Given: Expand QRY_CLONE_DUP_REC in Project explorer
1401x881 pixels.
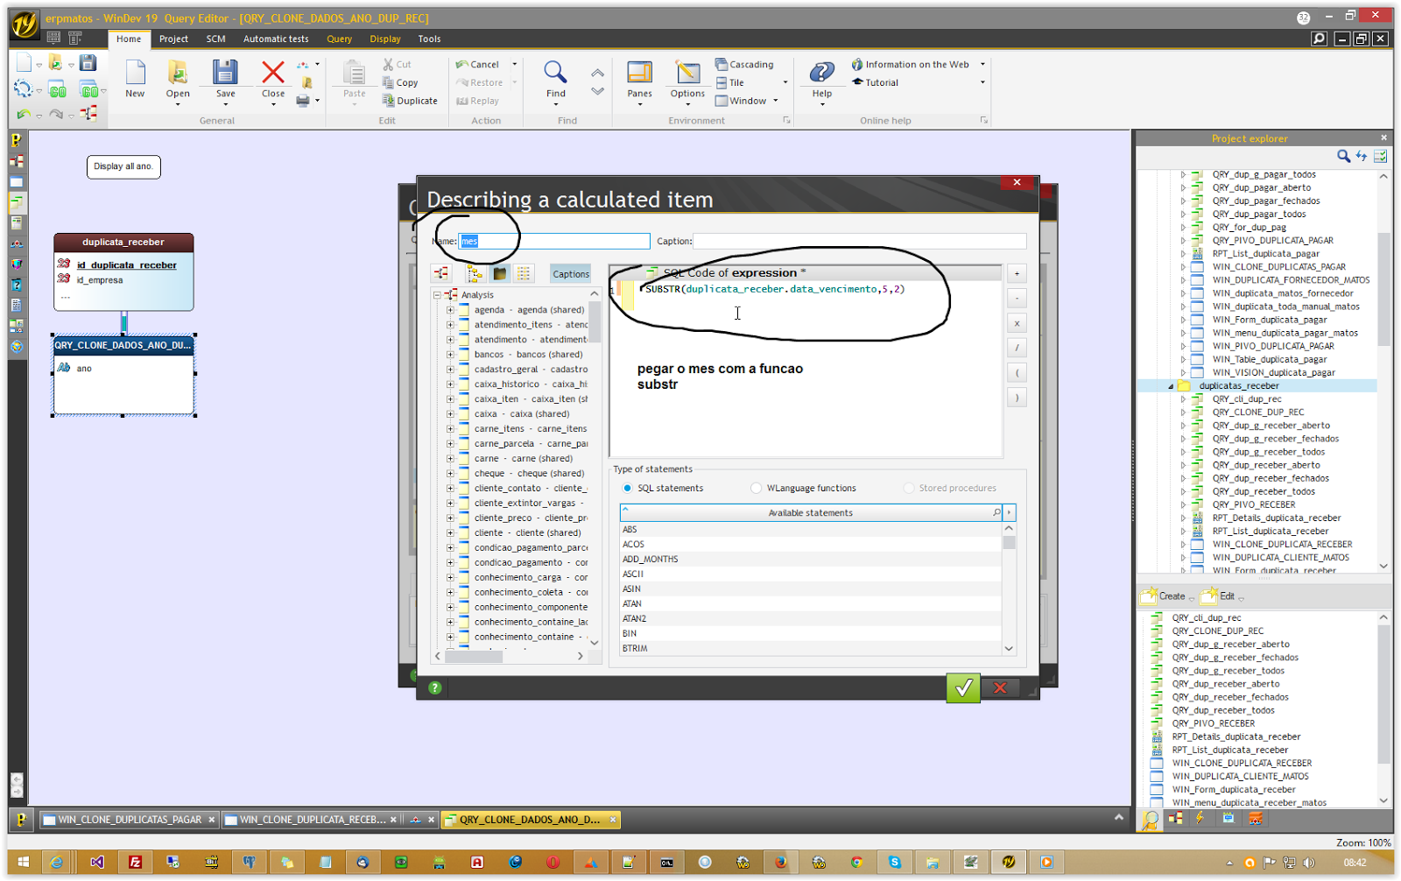Looking at the screenshot, I should (x=1183, y=412).
